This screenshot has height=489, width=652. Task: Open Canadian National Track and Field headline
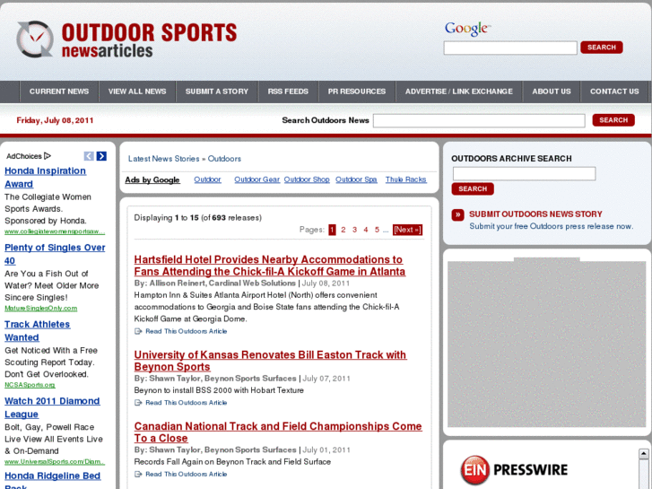click(x=278, y=432)
